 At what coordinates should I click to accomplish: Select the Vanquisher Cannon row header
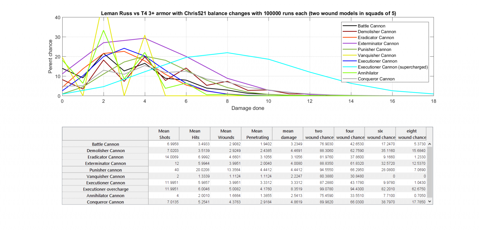(x=105, y=176)
